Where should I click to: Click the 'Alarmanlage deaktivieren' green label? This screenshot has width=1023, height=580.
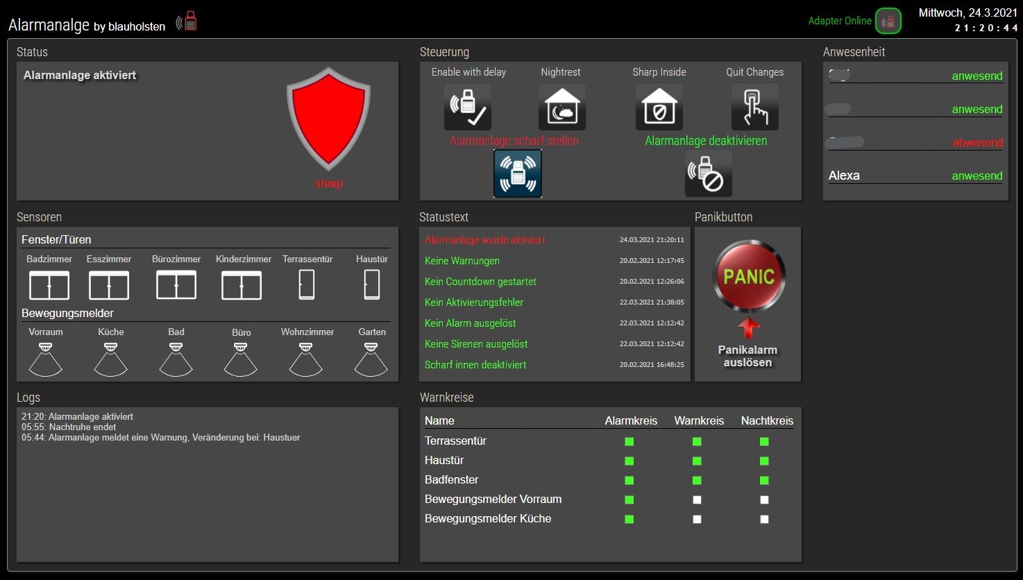click(706, 140)
